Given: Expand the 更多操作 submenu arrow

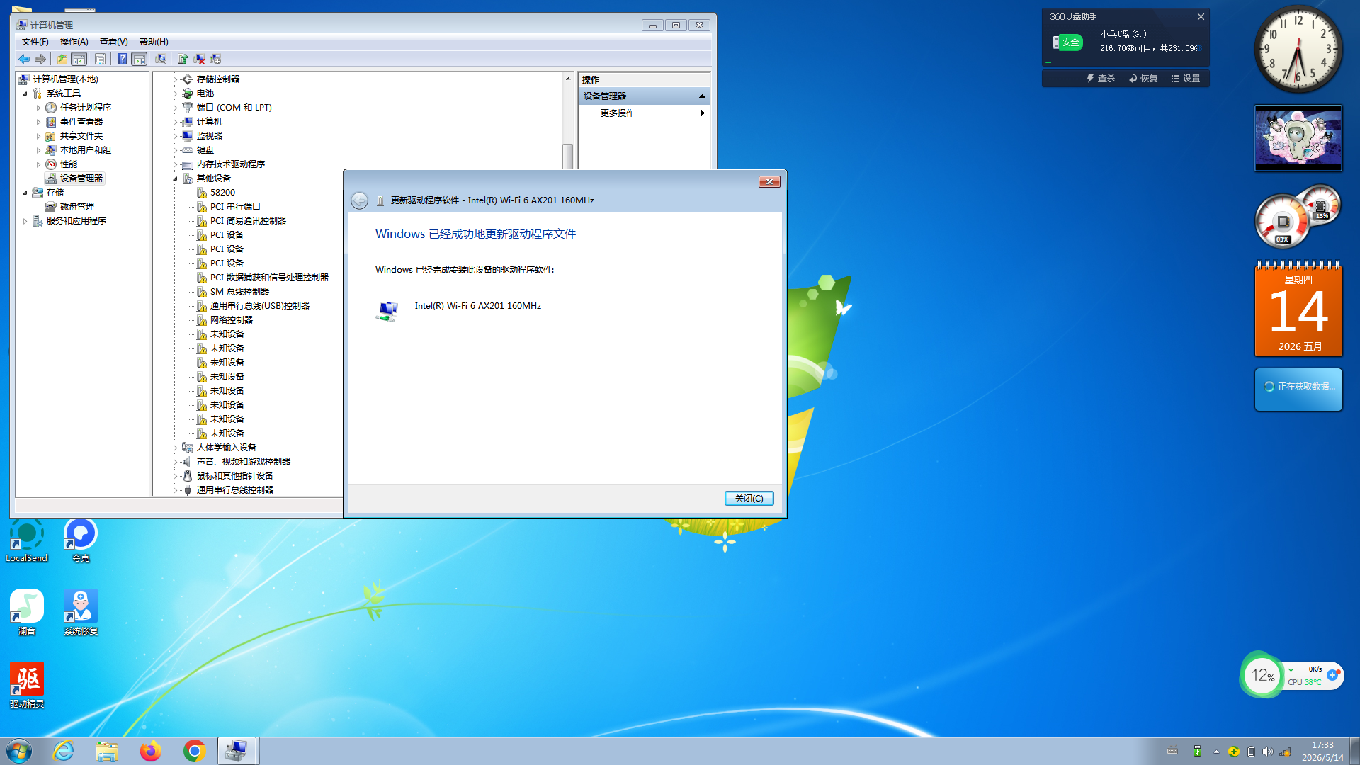Looking at the screenshot, I should coord(703,113).
